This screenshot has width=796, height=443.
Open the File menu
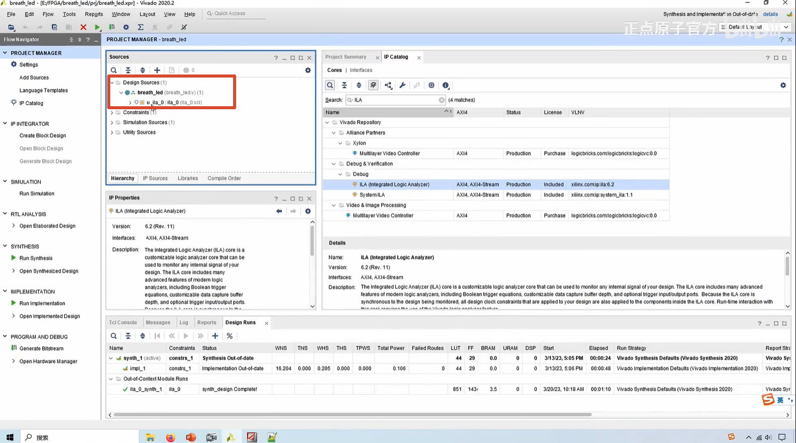(11, 14)
